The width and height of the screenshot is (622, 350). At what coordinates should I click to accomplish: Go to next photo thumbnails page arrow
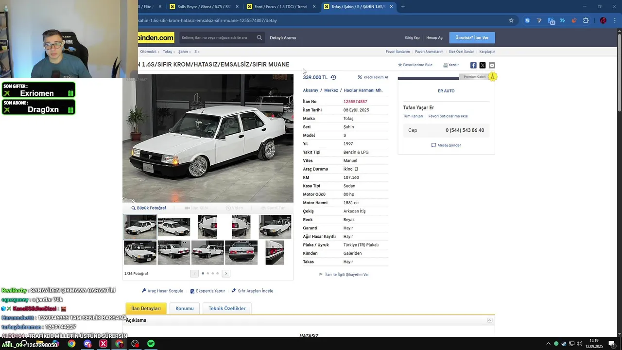tap(226, 273)
